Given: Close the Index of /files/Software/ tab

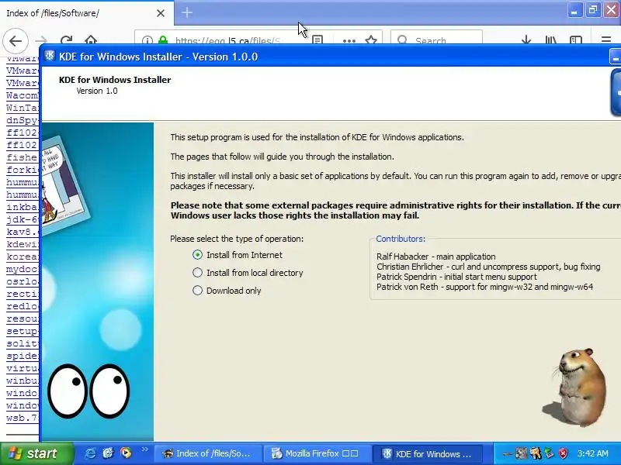Looking at the screenshot, I should click(x=161, y=13).
